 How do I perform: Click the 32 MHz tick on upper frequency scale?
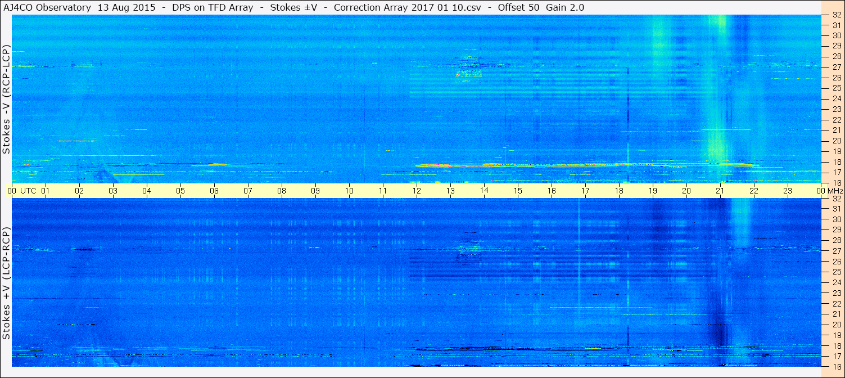[836, 15]
